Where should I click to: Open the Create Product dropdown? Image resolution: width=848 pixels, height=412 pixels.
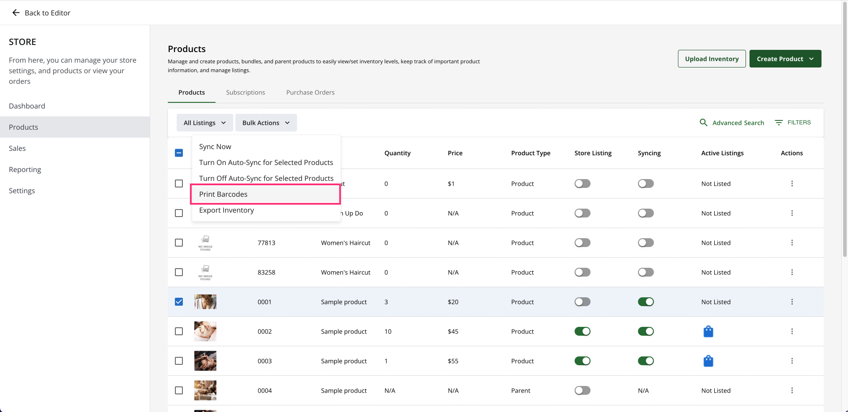785,59
